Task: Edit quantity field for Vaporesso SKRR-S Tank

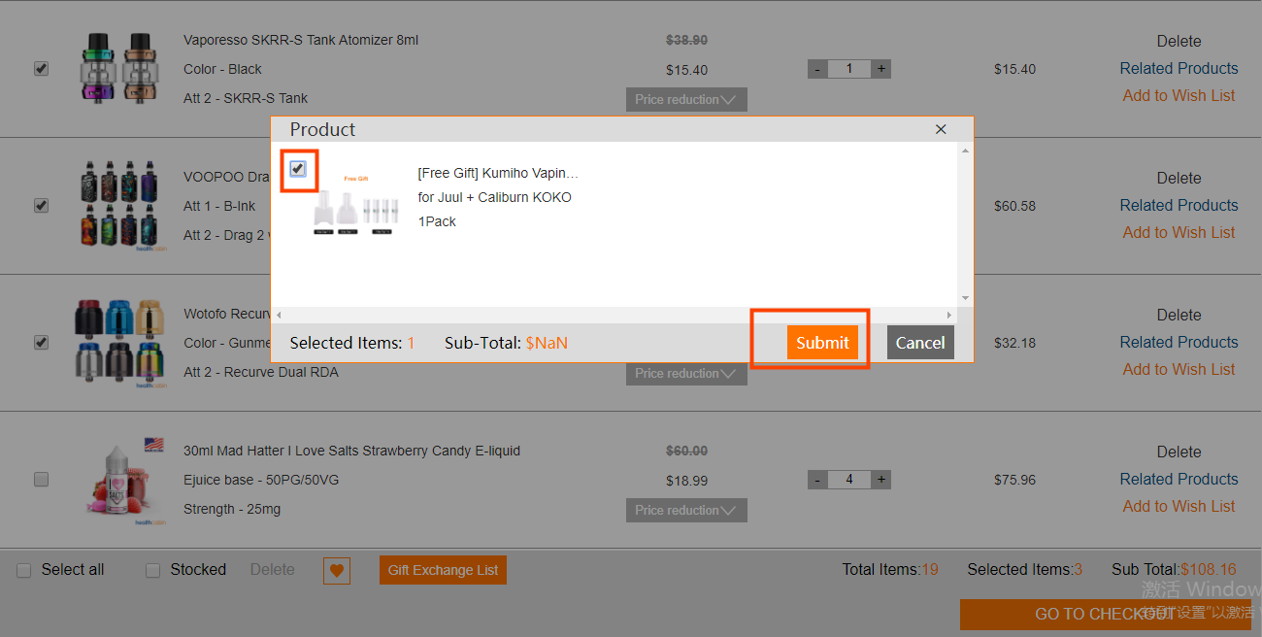Action: click(849, 69)
